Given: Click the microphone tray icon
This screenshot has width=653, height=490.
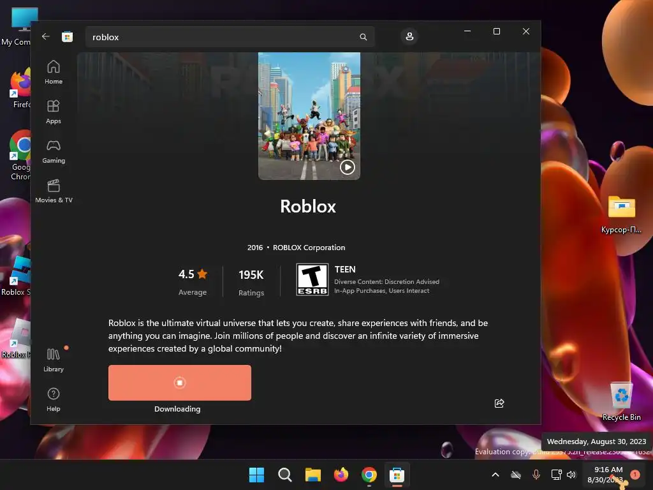Looking at the screenshot, I should coord(536,475).
